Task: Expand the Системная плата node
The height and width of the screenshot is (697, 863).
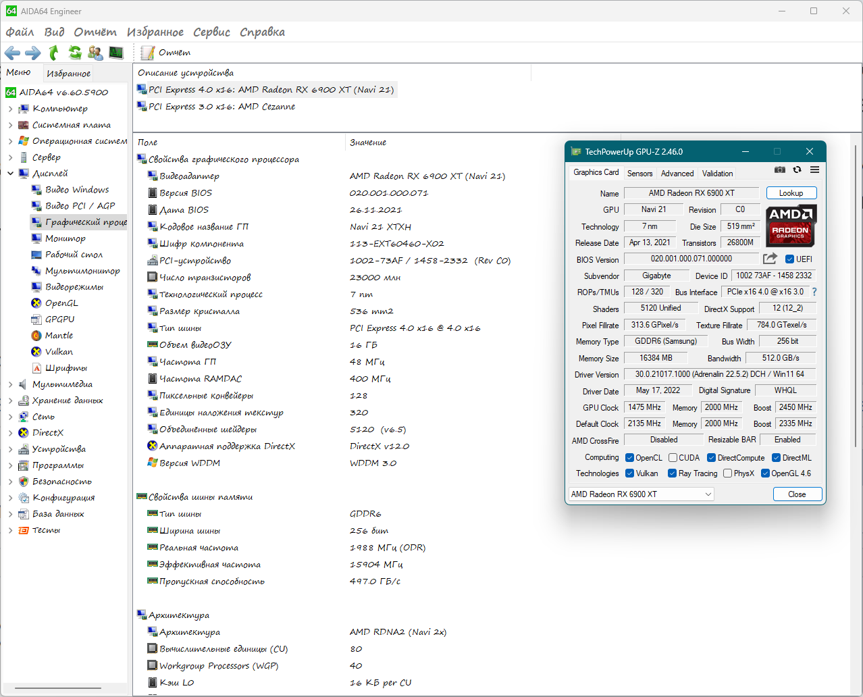Action: point(10,125)
